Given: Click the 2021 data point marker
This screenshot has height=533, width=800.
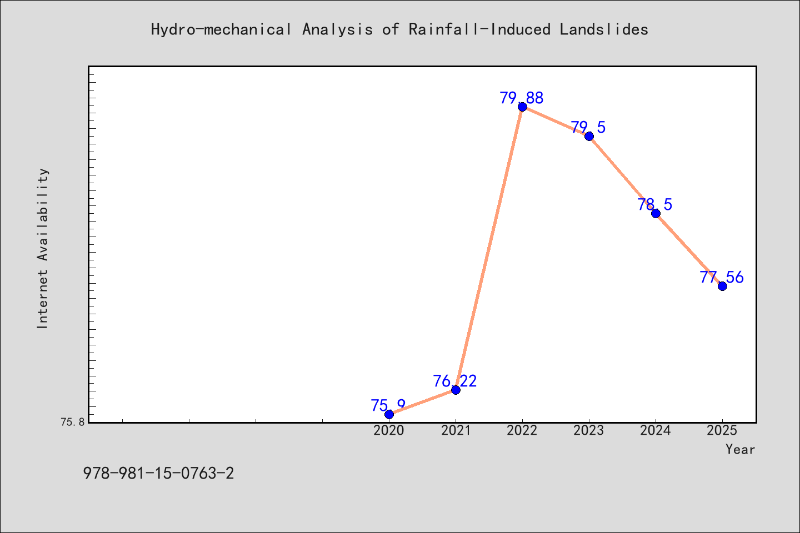Looking at the screenshot, I should tap(456, 390).
